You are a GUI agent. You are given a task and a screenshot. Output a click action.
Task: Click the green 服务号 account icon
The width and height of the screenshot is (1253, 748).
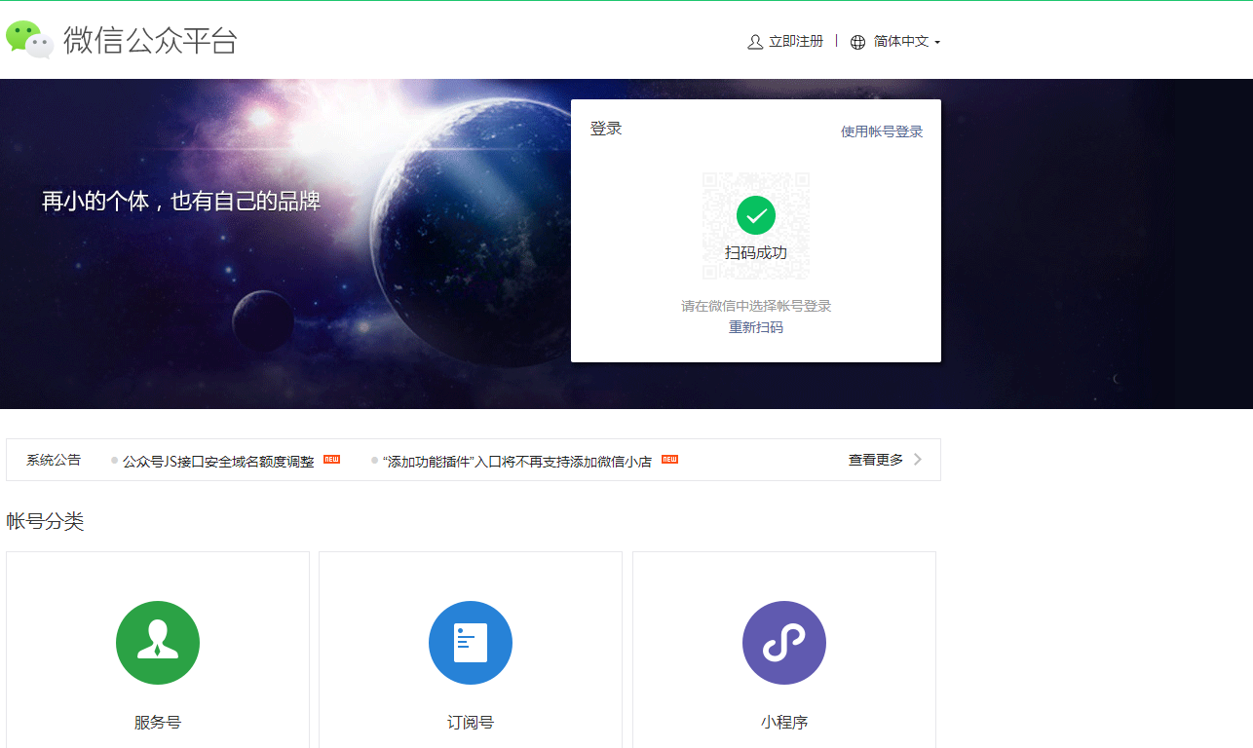158,643
